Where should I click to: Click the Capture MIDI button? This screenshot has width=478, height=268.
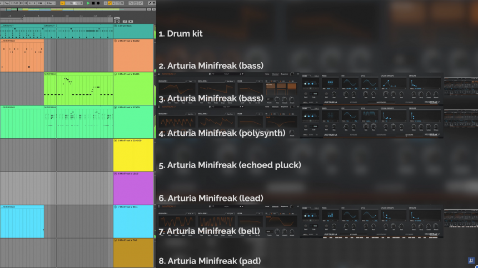tap(118, 3)
